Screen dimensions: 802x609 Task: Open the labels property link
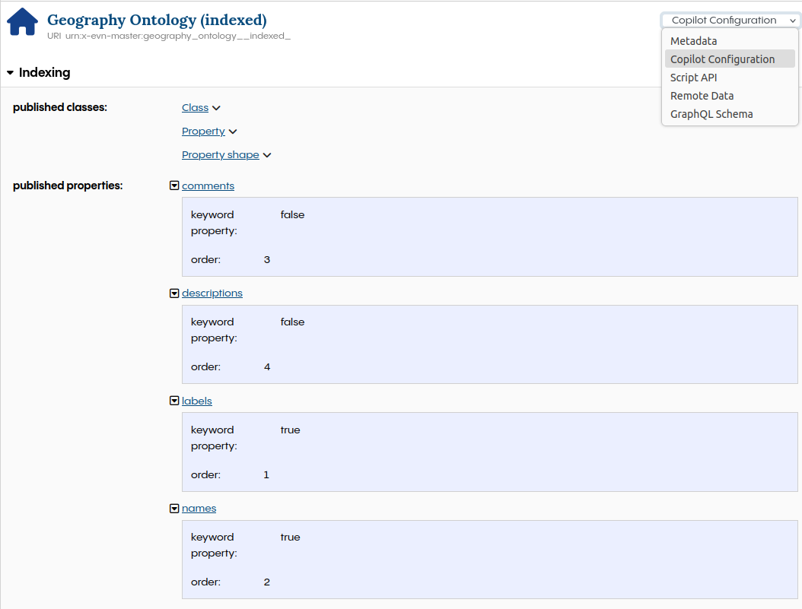point(196,401)
